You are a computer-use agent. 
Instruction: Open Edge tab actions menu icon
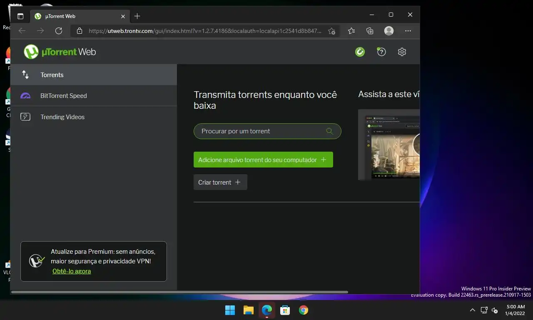click(20, 16)
